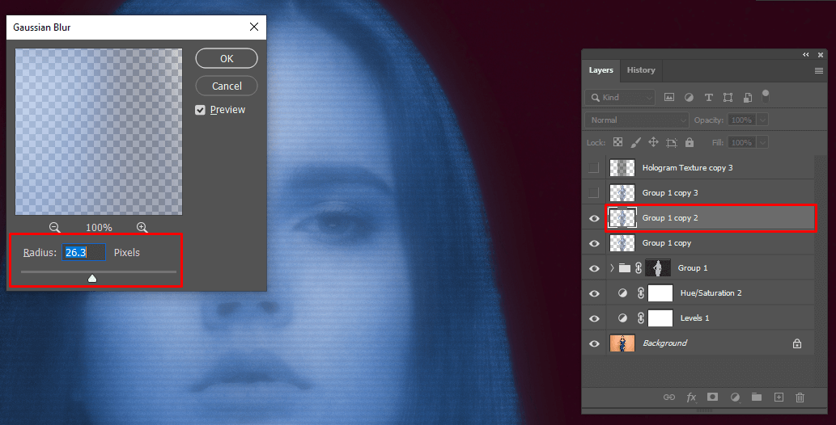
Task: Lock transparent pixels icon
Action: click(618, 142)
